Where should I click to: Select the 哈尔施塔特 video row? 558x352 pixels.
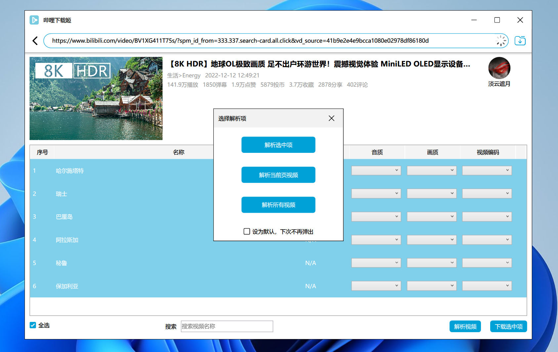278,171
